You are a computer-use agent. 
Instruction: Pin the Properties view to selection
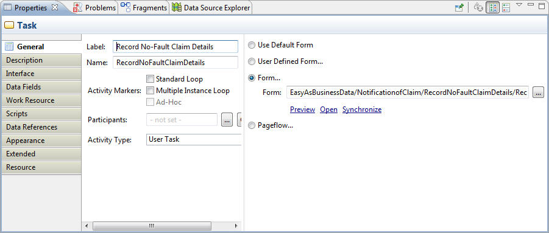459,7
